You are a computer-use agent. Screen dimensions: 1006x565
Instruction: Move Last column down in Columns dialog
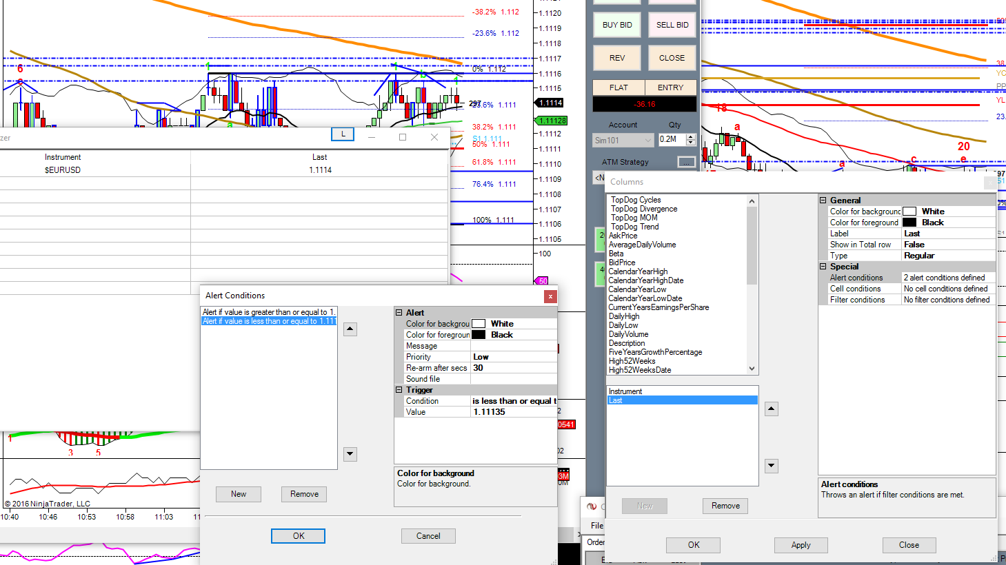click(772, 466)
